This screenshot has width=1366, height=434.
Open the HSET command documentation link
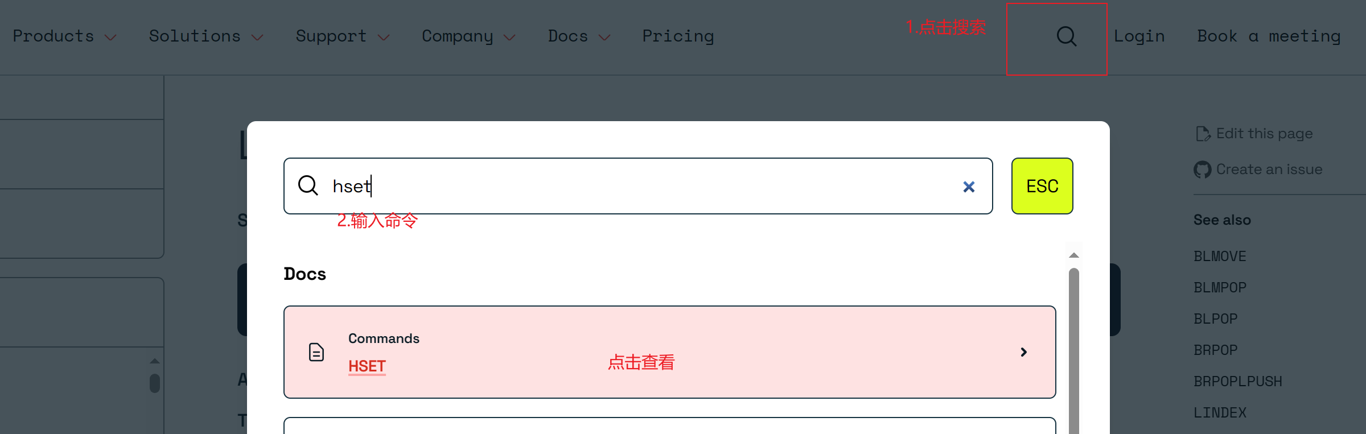(x=366, y=366)
